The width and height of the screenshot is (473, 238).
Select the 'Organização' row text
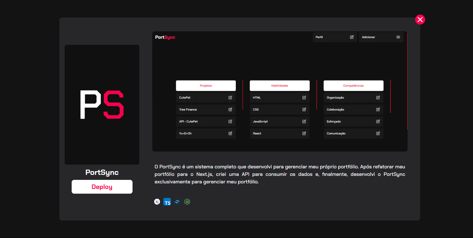pos(335,98)
